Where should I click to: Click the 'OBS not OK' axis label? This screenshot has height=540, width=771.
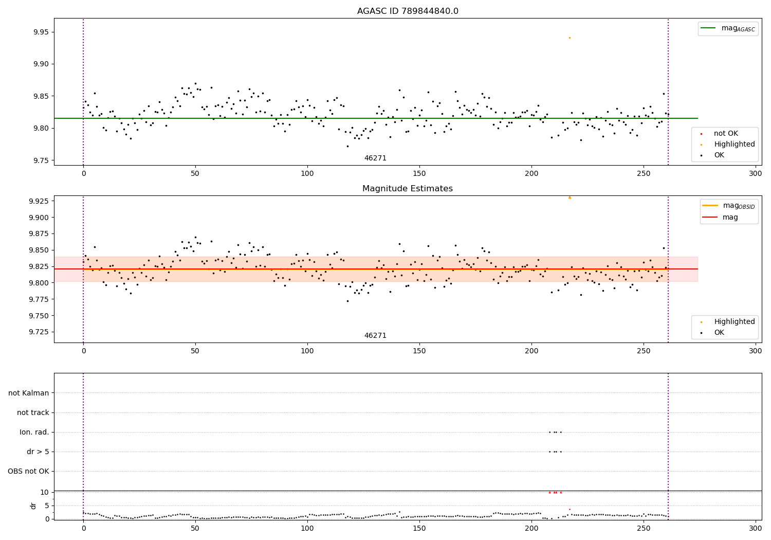click(x=29, y=472)
